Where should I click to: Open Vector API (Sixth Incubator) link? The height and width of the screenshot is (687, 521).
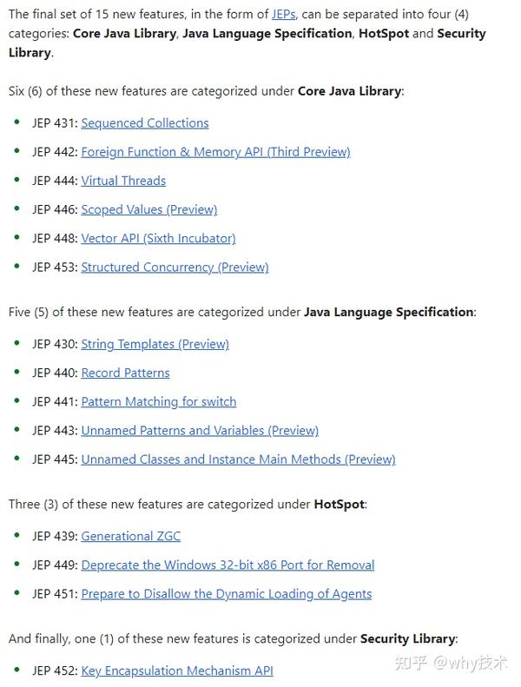[x=158, y=238]
